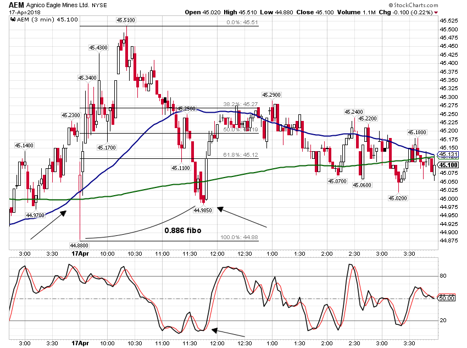Click the candlestick icon beside AEM legend
This screenshot has width=467, height=348.
click(x=13, y=20)
